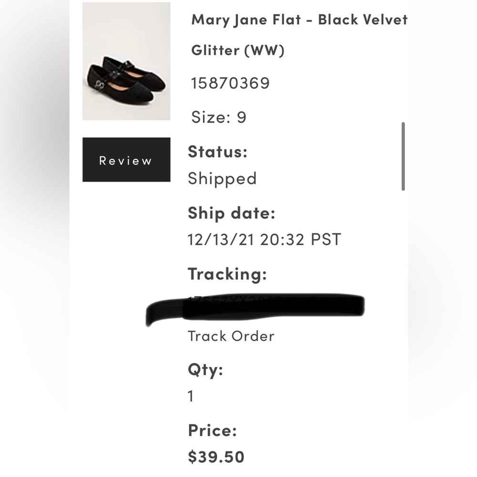
Task: Select the quantity value 1
Action: pyautogui.click(x=190, y=395)
